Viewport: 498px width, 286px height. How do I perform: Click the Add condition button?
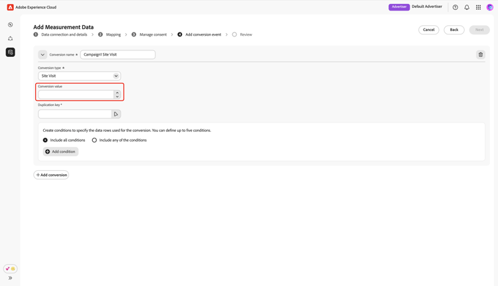60,152
